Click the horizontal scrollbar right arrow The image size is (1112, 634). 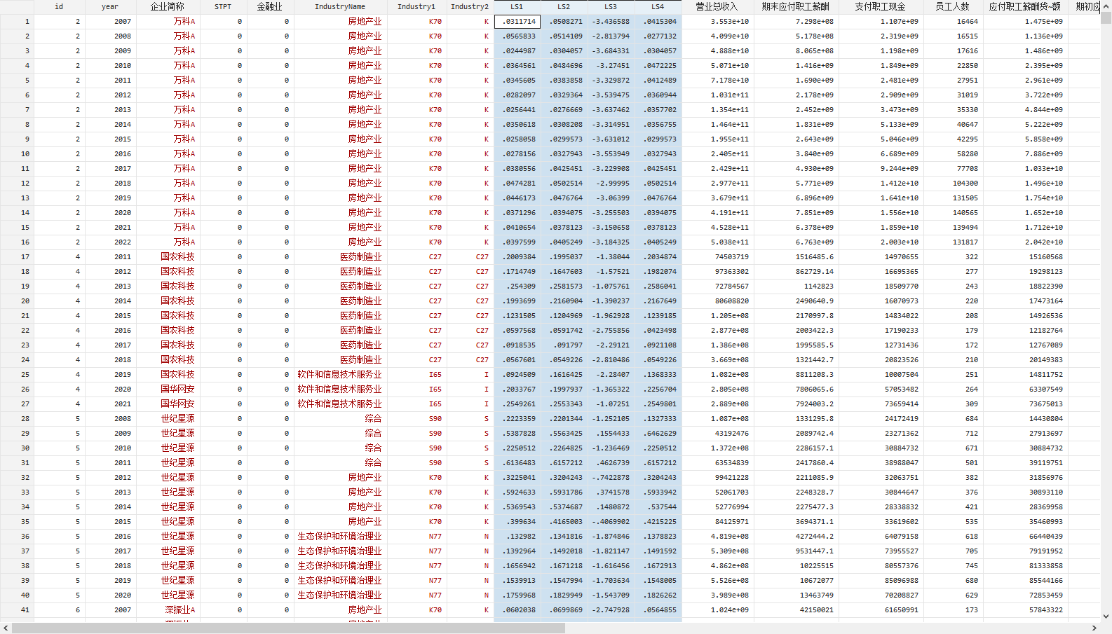pos(1094,628)
